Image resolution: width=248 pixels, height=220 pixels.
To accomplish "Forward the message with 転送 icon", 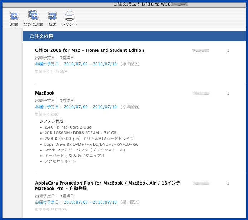I will 52,16.
